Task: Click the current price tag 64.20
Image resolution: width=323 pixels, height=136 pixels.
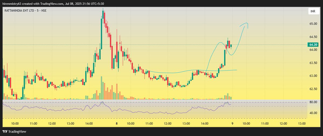Action: pyautogui.click(x=313, y=45)
